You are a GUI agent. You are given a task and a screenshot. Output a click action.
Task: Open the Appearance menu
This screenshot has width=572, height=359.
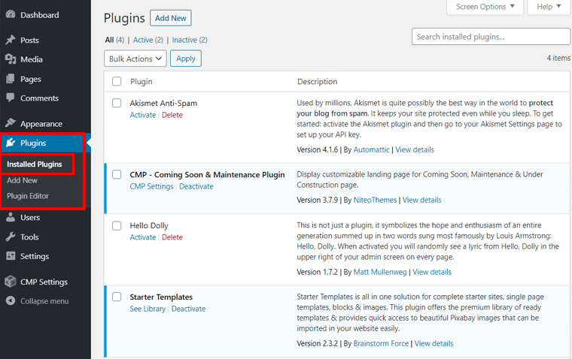(x=41, y=124)
